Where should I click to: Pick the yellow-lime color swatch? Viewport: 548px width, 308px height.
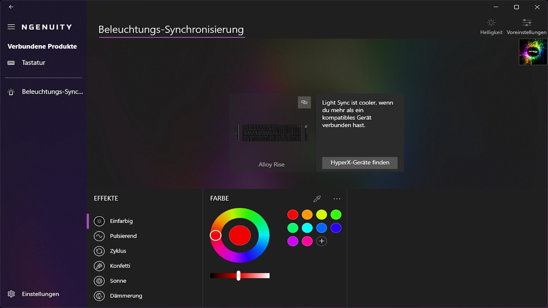[322, 214]
